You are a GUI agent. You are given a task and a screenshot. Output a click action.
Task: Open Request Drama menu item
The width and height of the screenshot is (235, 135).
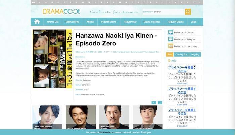(176, 22)
